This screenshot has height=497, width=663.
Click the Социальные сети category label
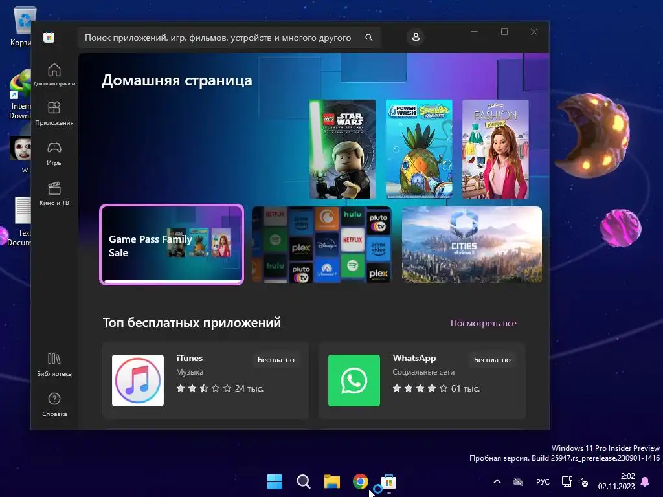(423, 372)
